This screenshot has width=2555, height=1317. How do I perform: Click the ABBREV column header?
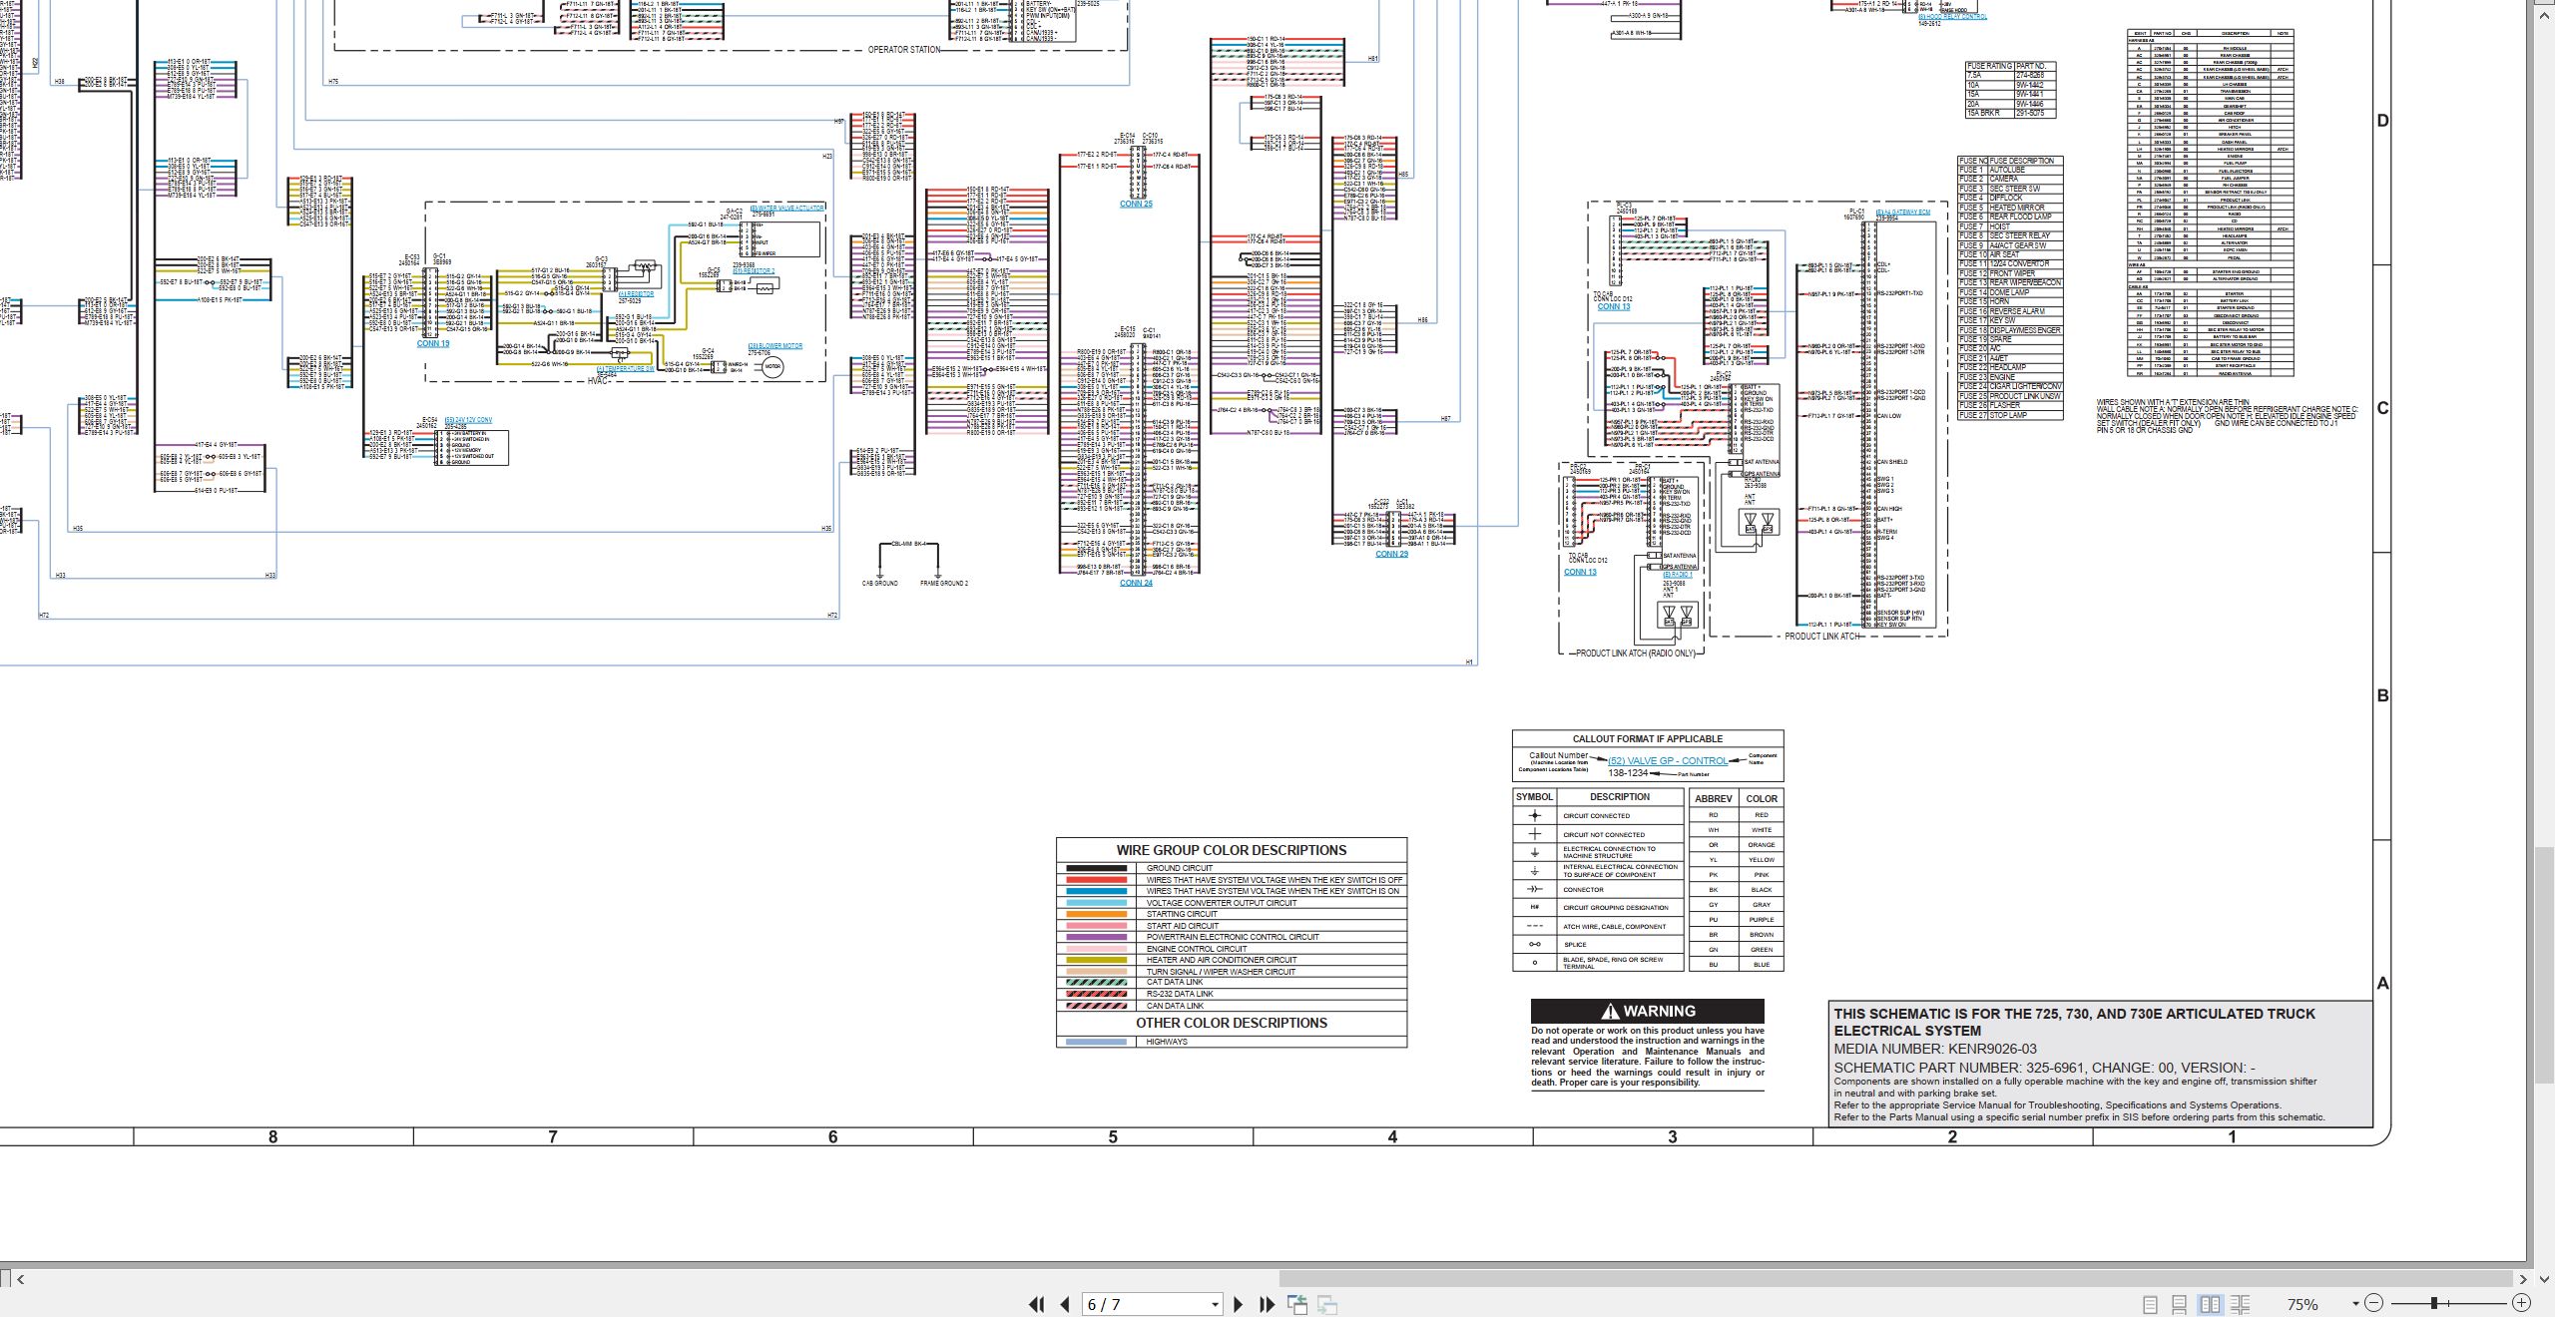[1714, 798]
